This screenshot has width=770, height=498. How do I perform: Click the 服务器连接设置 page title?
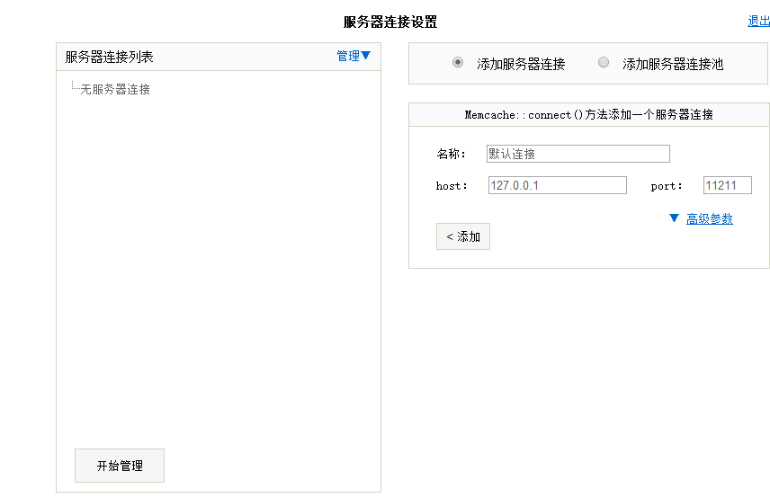point(390,22)
